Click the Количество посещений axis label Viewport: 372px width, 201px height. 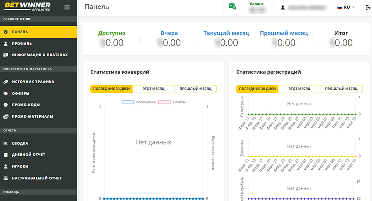pos(93,152)
